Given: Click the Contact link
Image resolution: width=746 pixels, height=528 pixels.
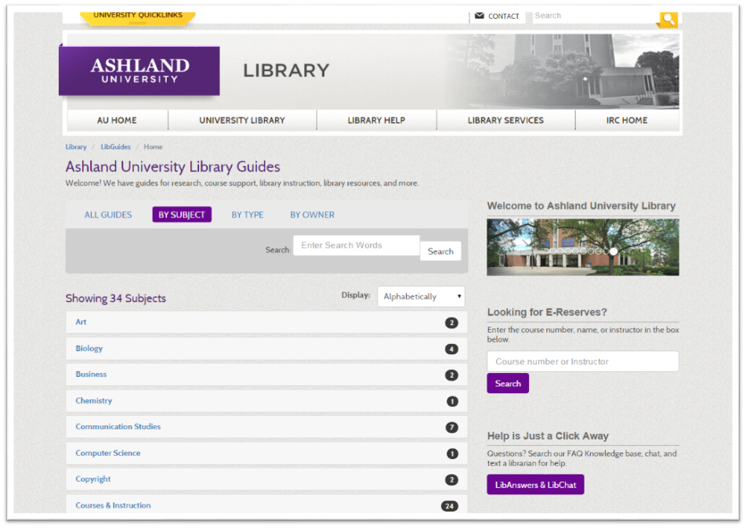Looking at the screenshot, I should (503, 16).
